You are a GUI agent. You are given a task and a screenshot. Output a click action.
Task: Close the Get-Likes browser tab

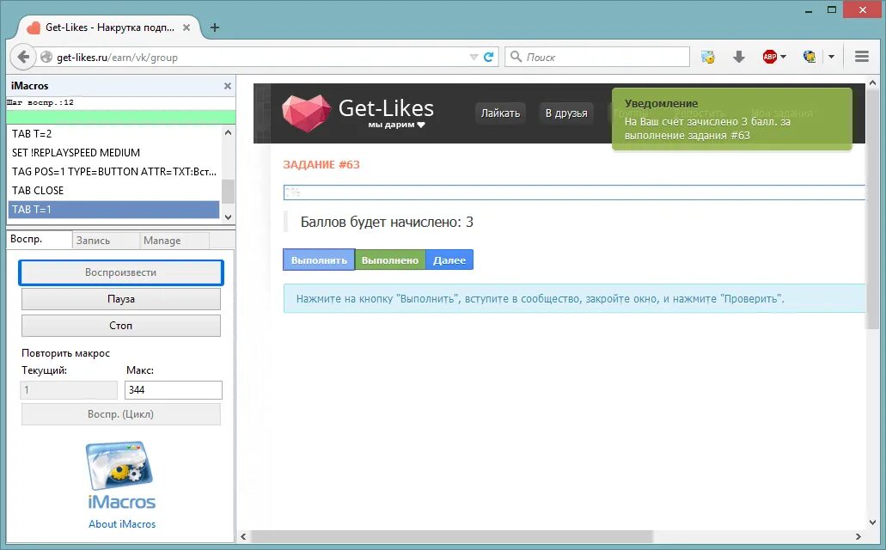tap(186, 27)
